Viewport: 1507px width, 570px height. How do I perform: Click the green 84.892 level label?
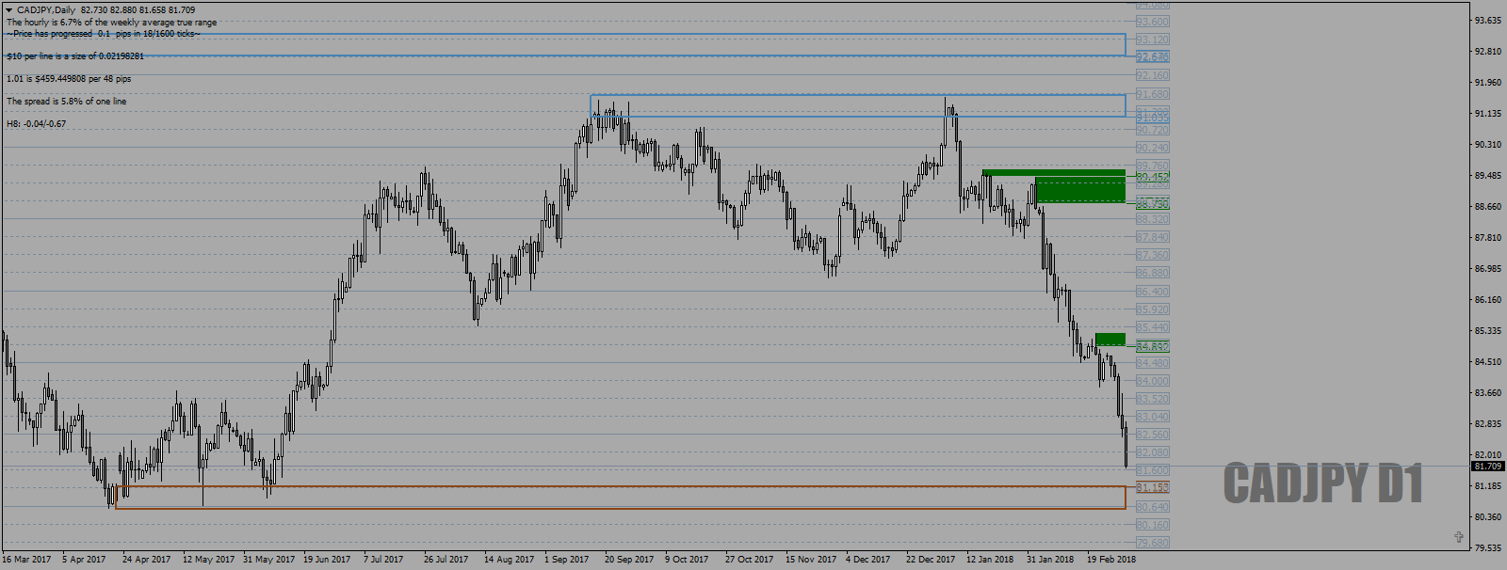(1152, 346)
